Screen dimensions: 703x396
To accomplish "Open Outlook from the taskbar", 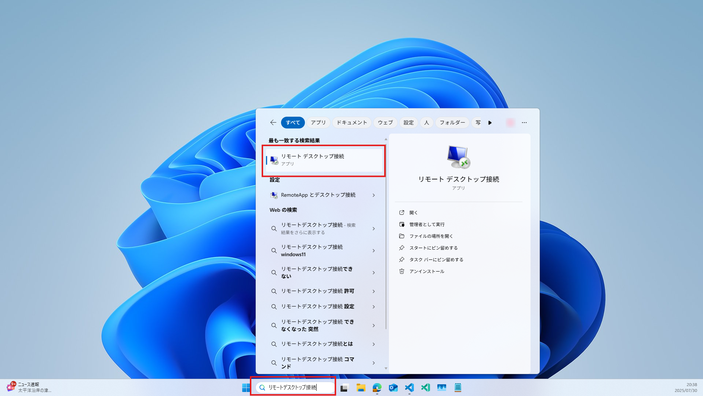I will [393, 387].
